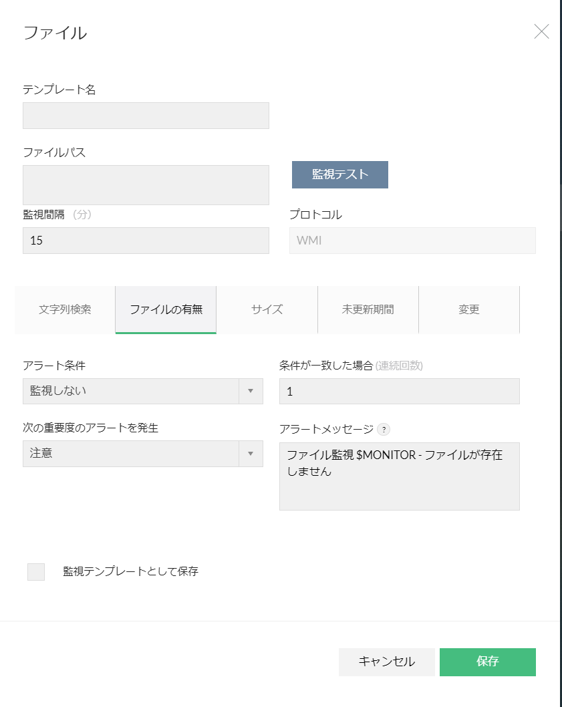Switch to the 文字列検索 tab

coord(65,309)
